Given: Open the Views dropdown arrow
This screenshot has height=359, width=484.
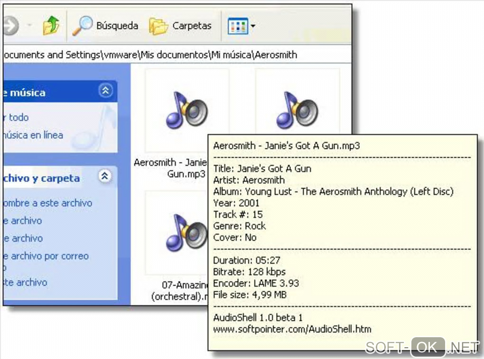Looking at the screenshot, I should (253, 26).
